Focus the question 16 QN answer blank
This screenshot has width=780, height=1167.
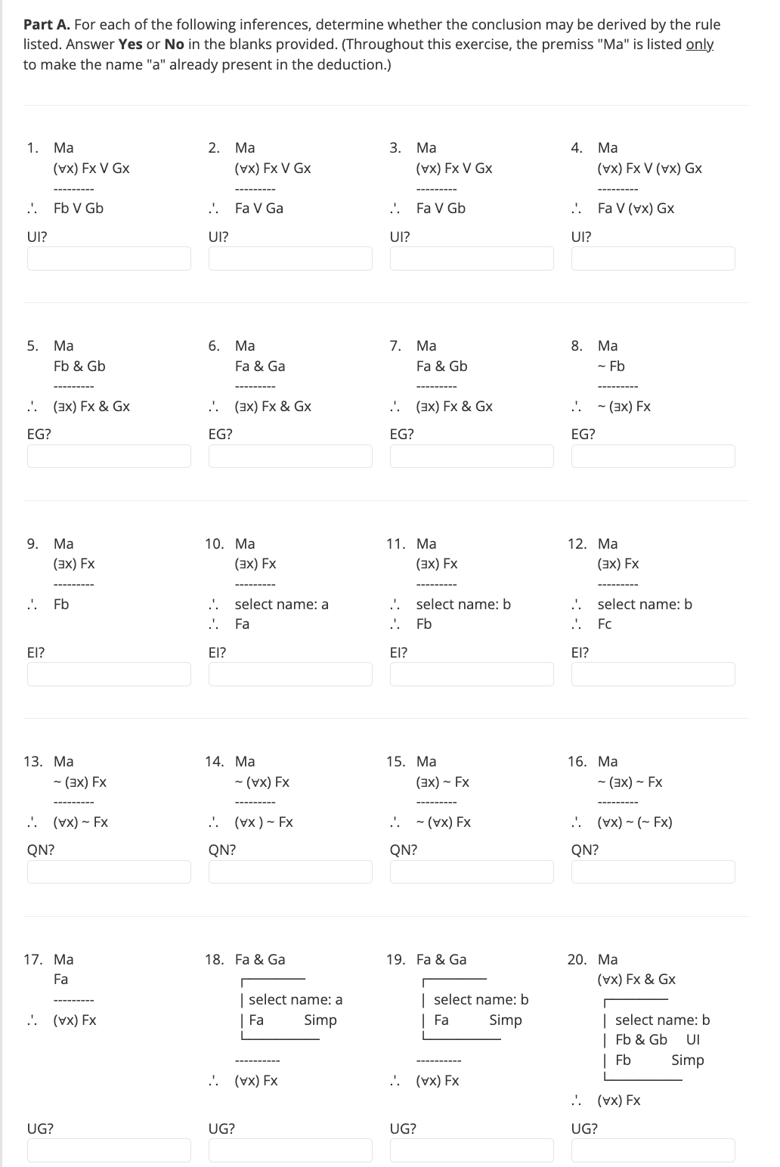point(653,871)
